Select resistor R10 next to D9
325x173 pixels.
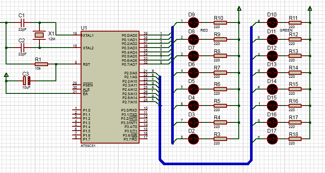(220, 22)
